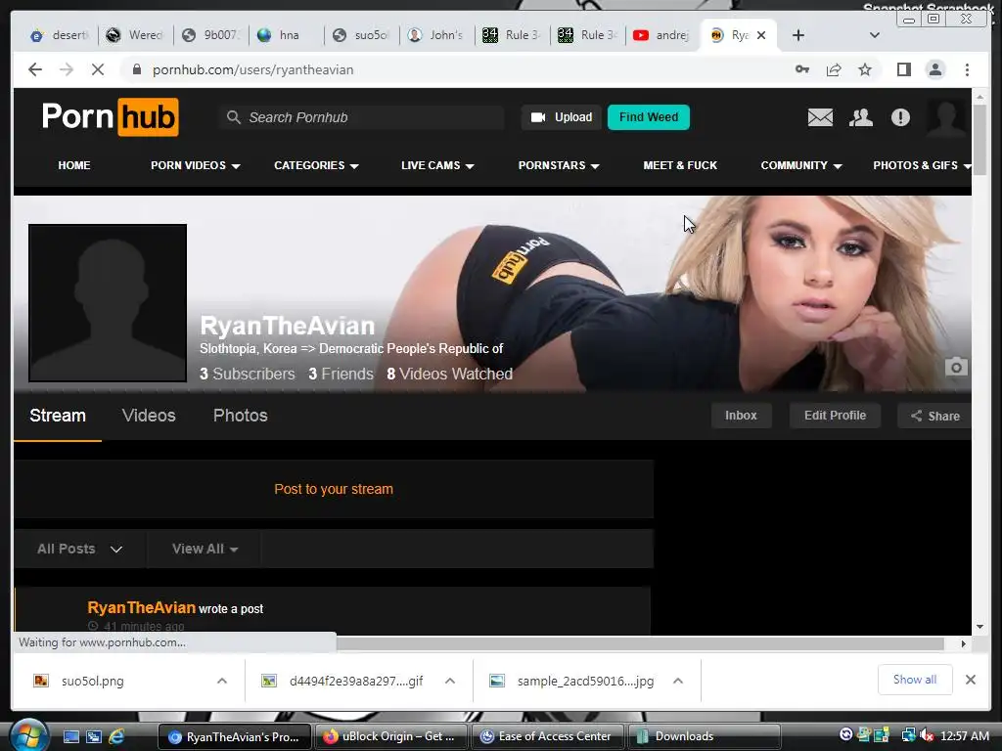The image size is (1002, 751).
Task: Open the All Posts filter dropdown
Action: pos(80,549)
